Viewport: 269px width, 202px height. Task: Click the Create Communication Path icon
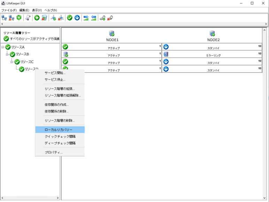tap(53, 18)
